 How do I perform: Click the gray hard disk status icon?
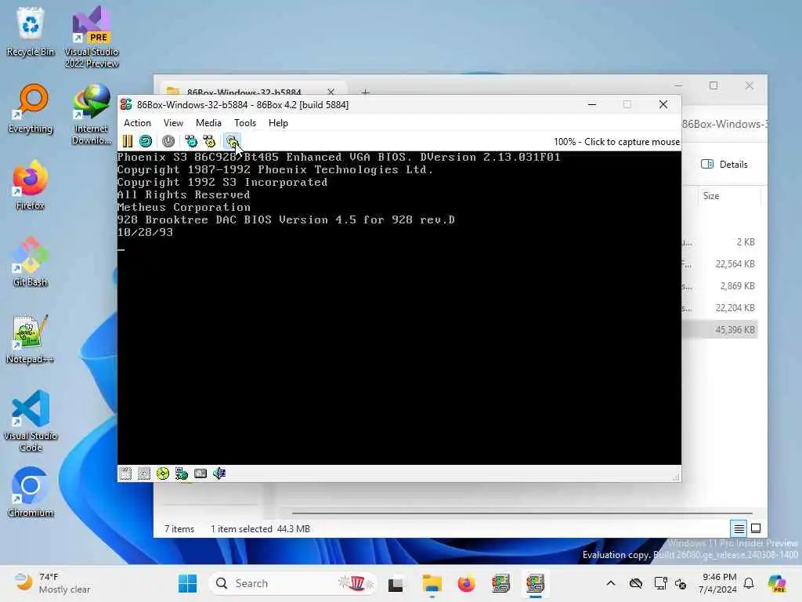[x=200, y=473]
